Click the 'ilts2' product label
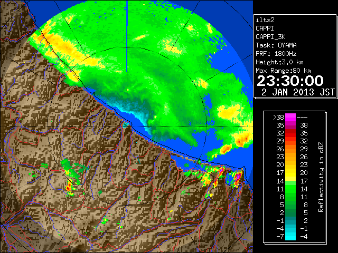This screenshot has height=253, width=338. [265, 20]
